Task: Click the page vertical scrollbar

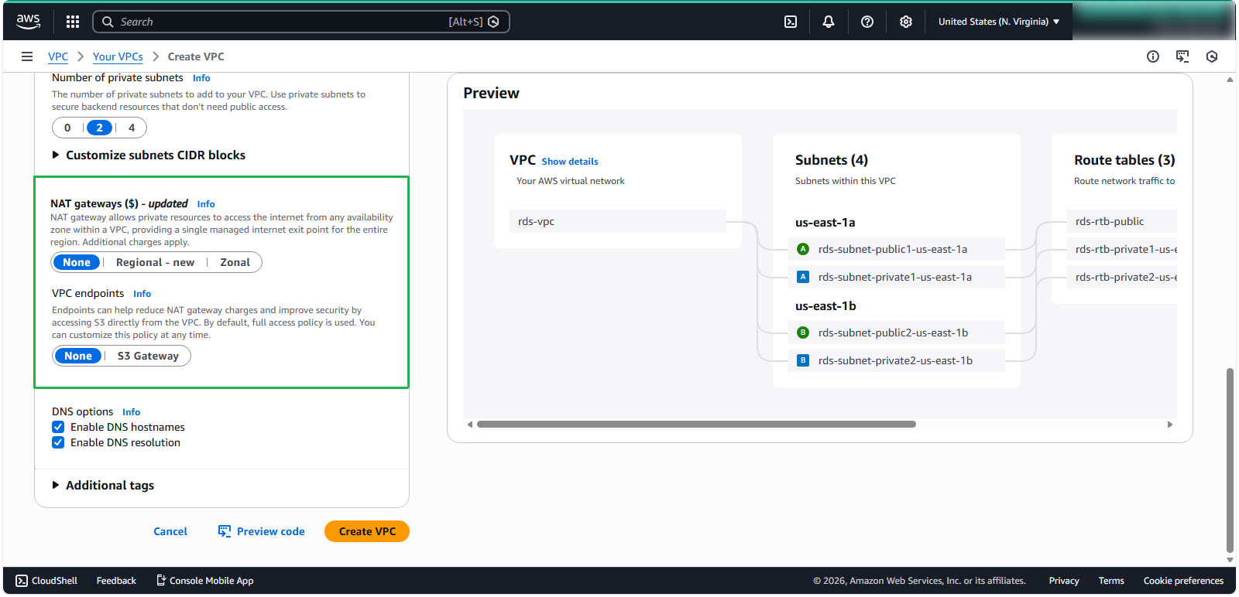Action: tap(1230, 461)
